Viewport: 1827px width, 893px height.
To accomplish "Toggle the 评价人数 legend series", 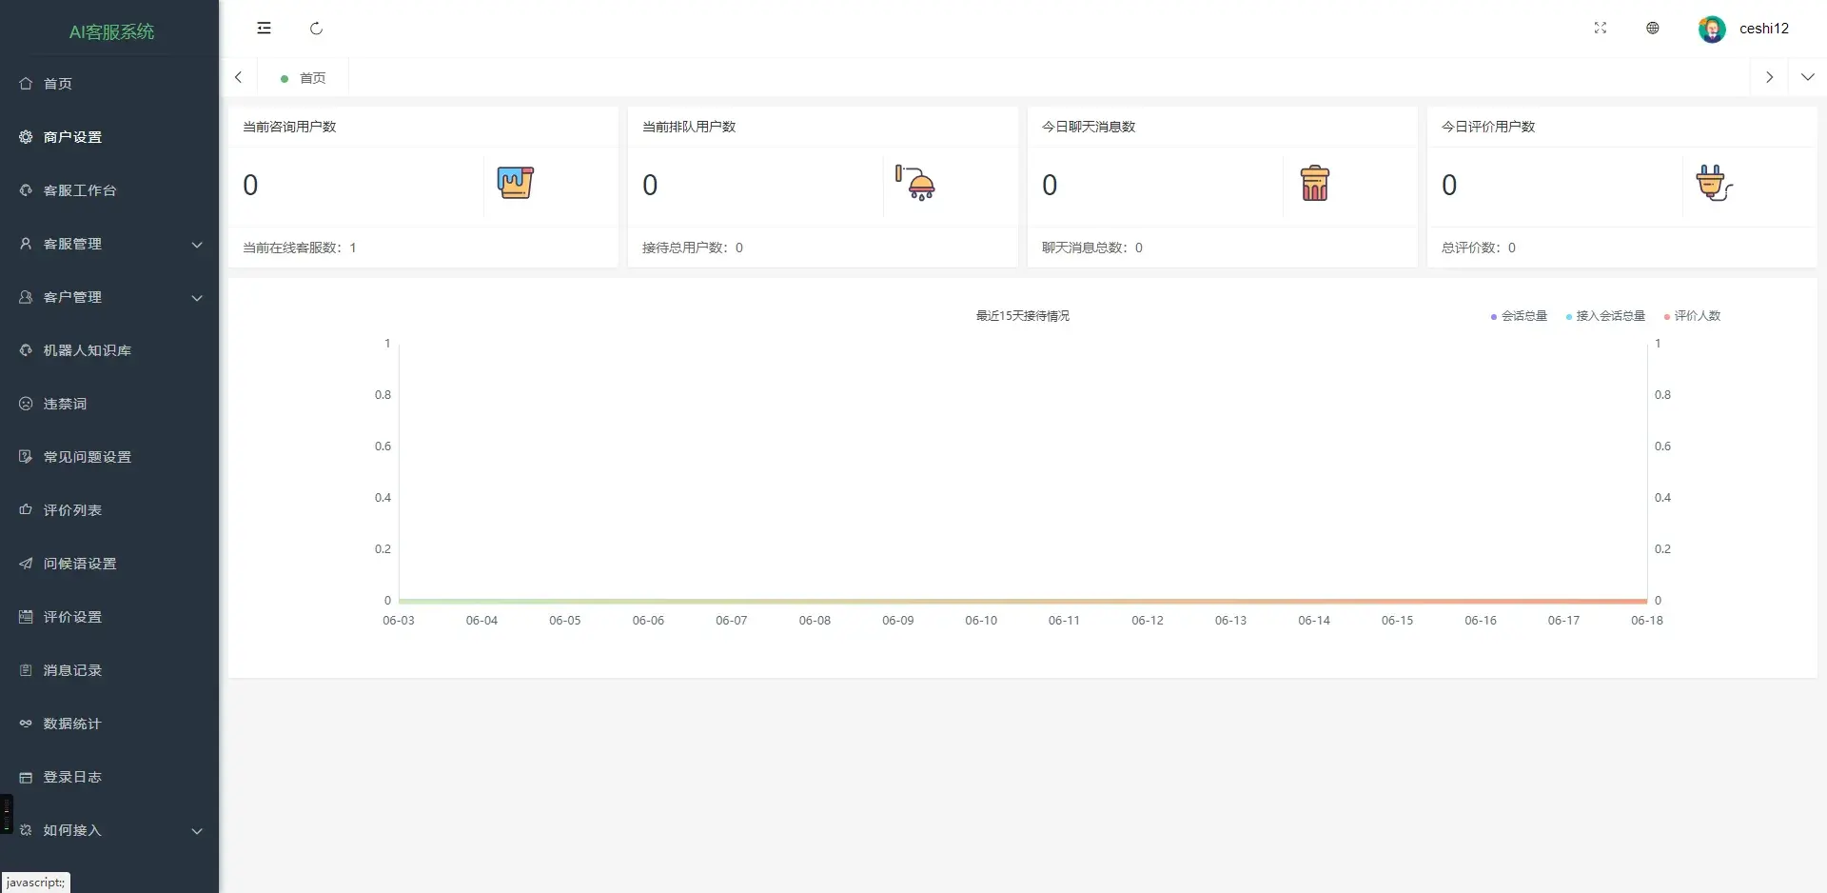I will pos(1692,316).
